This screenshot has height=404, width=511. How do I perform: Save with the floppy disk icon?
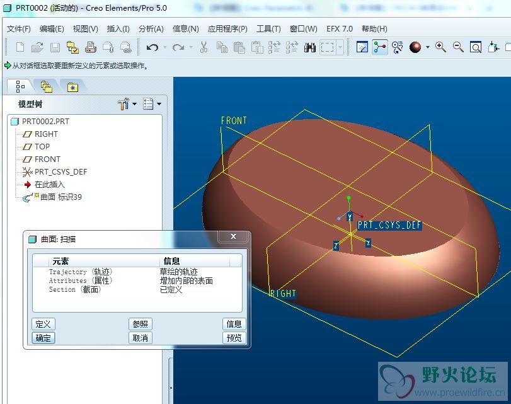point(55,48)
